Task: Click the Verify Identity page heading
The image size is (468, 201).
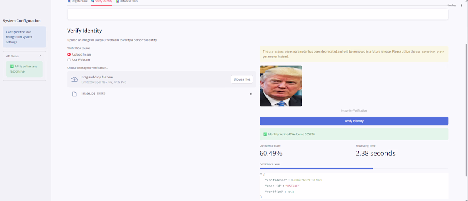Action: (85, 31)
